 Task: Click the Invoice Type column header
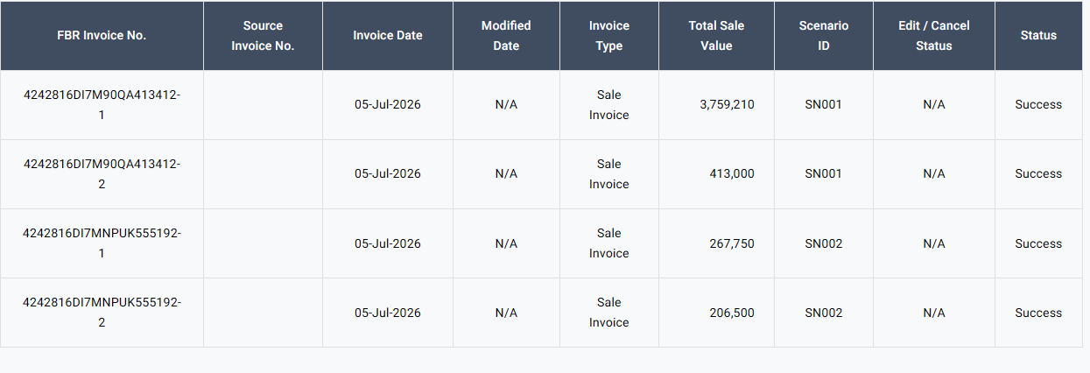coord(609,36)
